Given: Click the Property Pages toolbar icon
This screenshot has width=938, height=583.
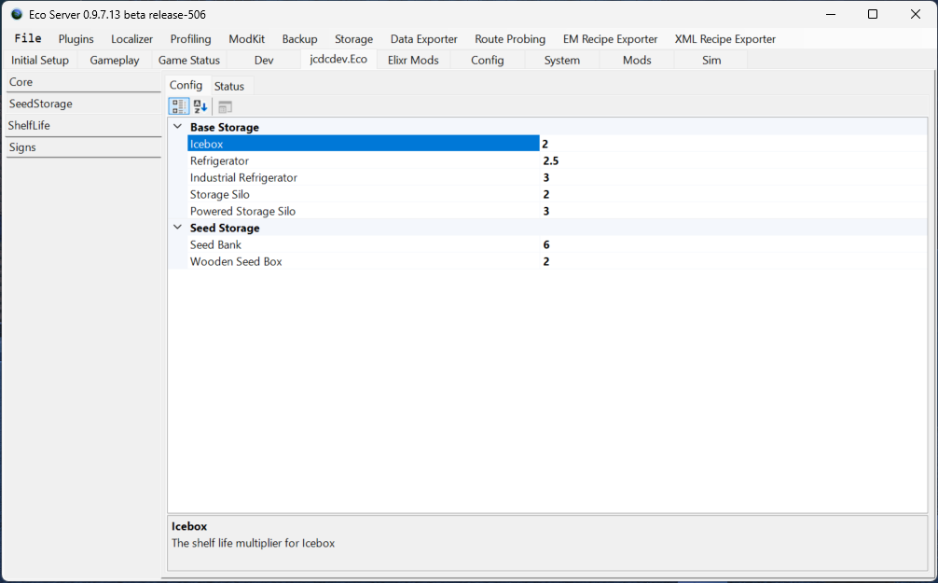Looking at the screenshot, I should click(x=225, y=107).
